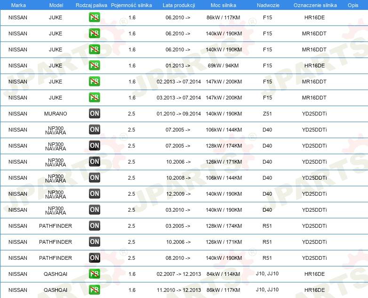This screenshot has height=298, width=368.
Task: Select the 128kW / 174KM power in the PATHFINDER row
Action: 224,226
